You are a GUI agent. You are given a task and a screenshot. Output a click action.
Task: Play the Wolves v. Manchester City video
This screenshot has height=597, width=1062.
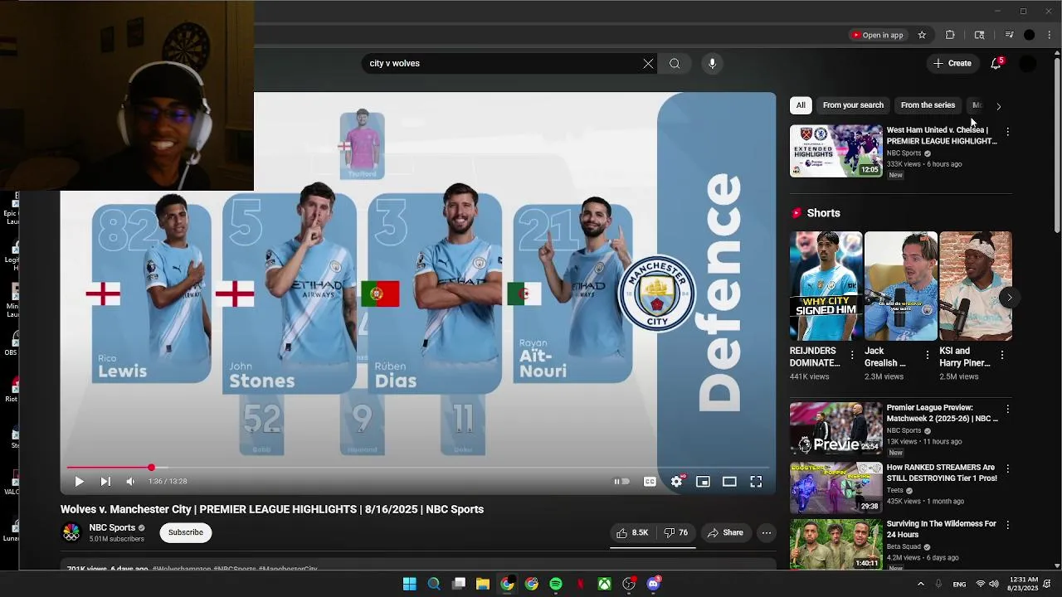[80, 482]
